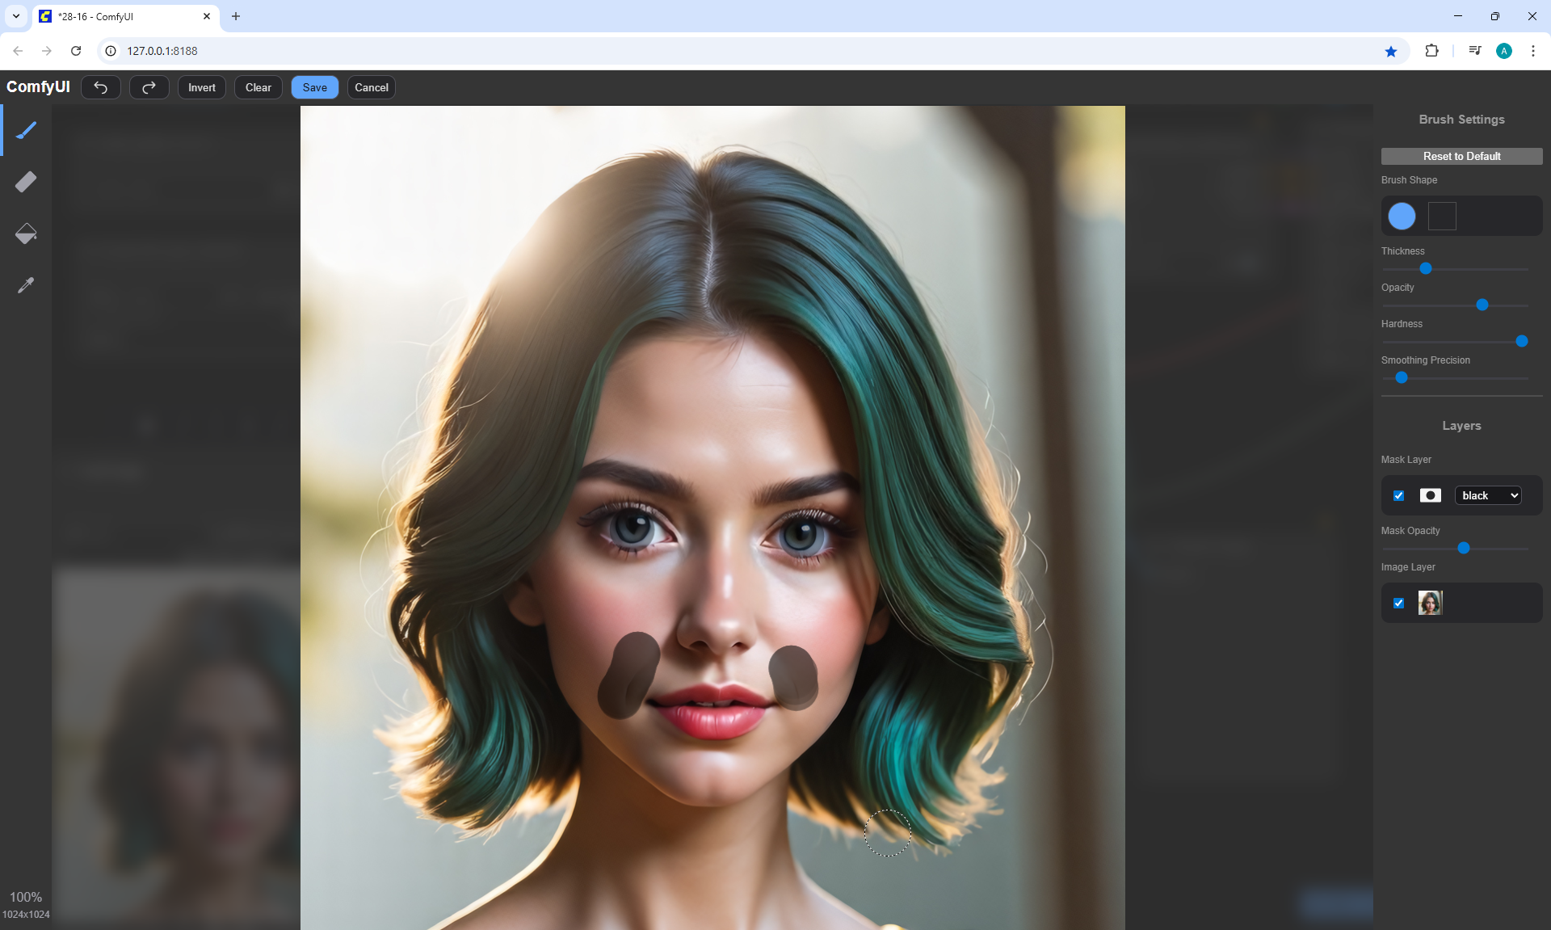Open the black mask color dropdown
This screenshot has width=1551, height=930.
(1488, 495)
